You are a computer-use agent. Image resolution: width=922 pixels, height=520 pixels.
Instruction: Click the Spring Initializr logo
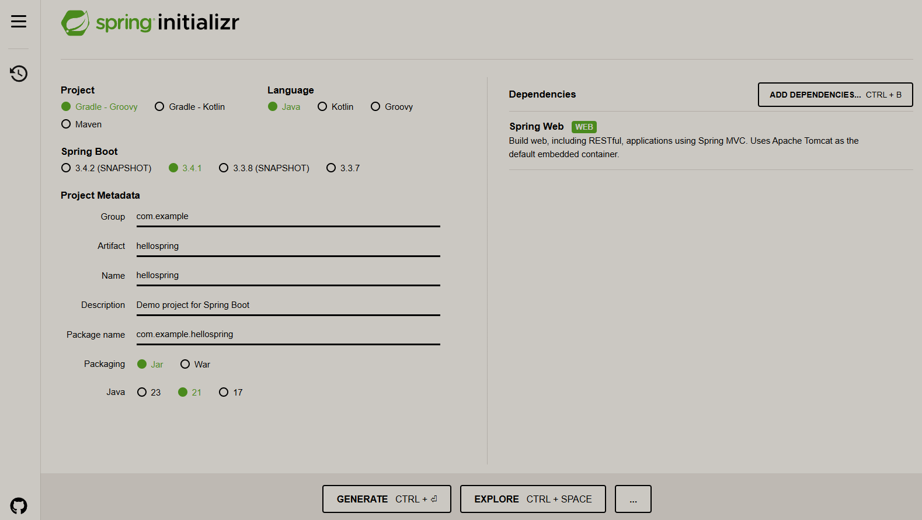point(150,23)
